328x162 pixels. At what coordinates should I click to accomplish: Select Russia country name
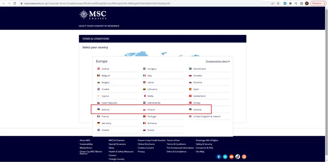point(151,130)
